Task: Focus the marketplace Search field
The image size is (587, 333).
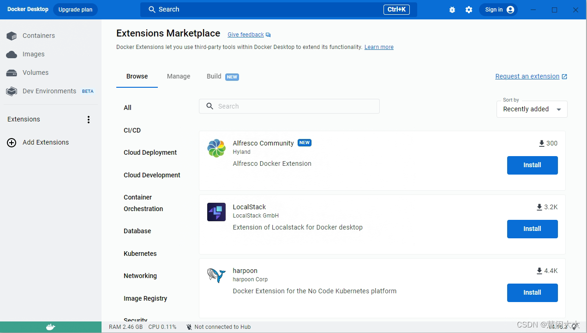Action: [x=289, y=106]
